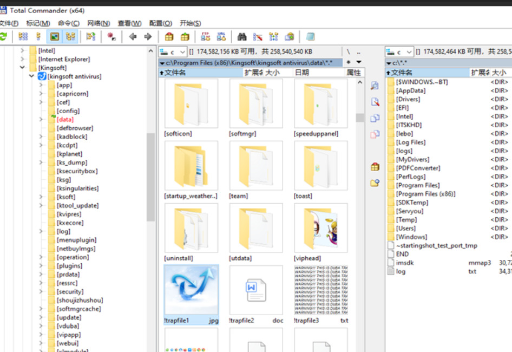Switch to Brief list view toolbar button
512x352 pixels.
[23, 37]
